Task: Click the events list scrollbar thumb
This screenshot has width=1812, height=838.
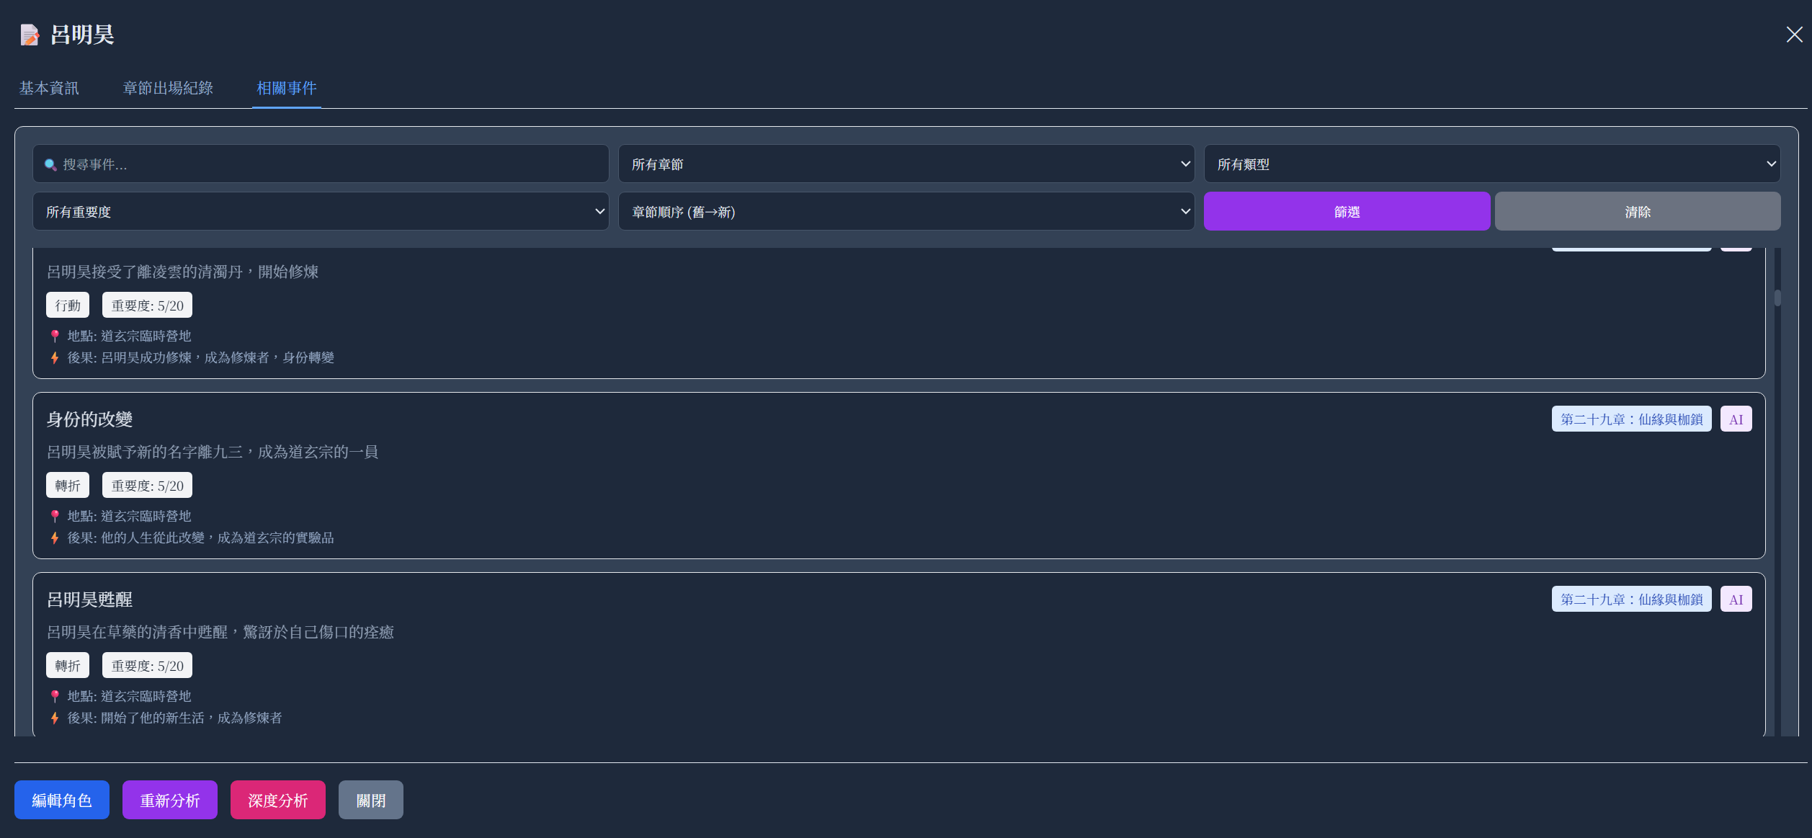Action: click(x=1777, y=298)
